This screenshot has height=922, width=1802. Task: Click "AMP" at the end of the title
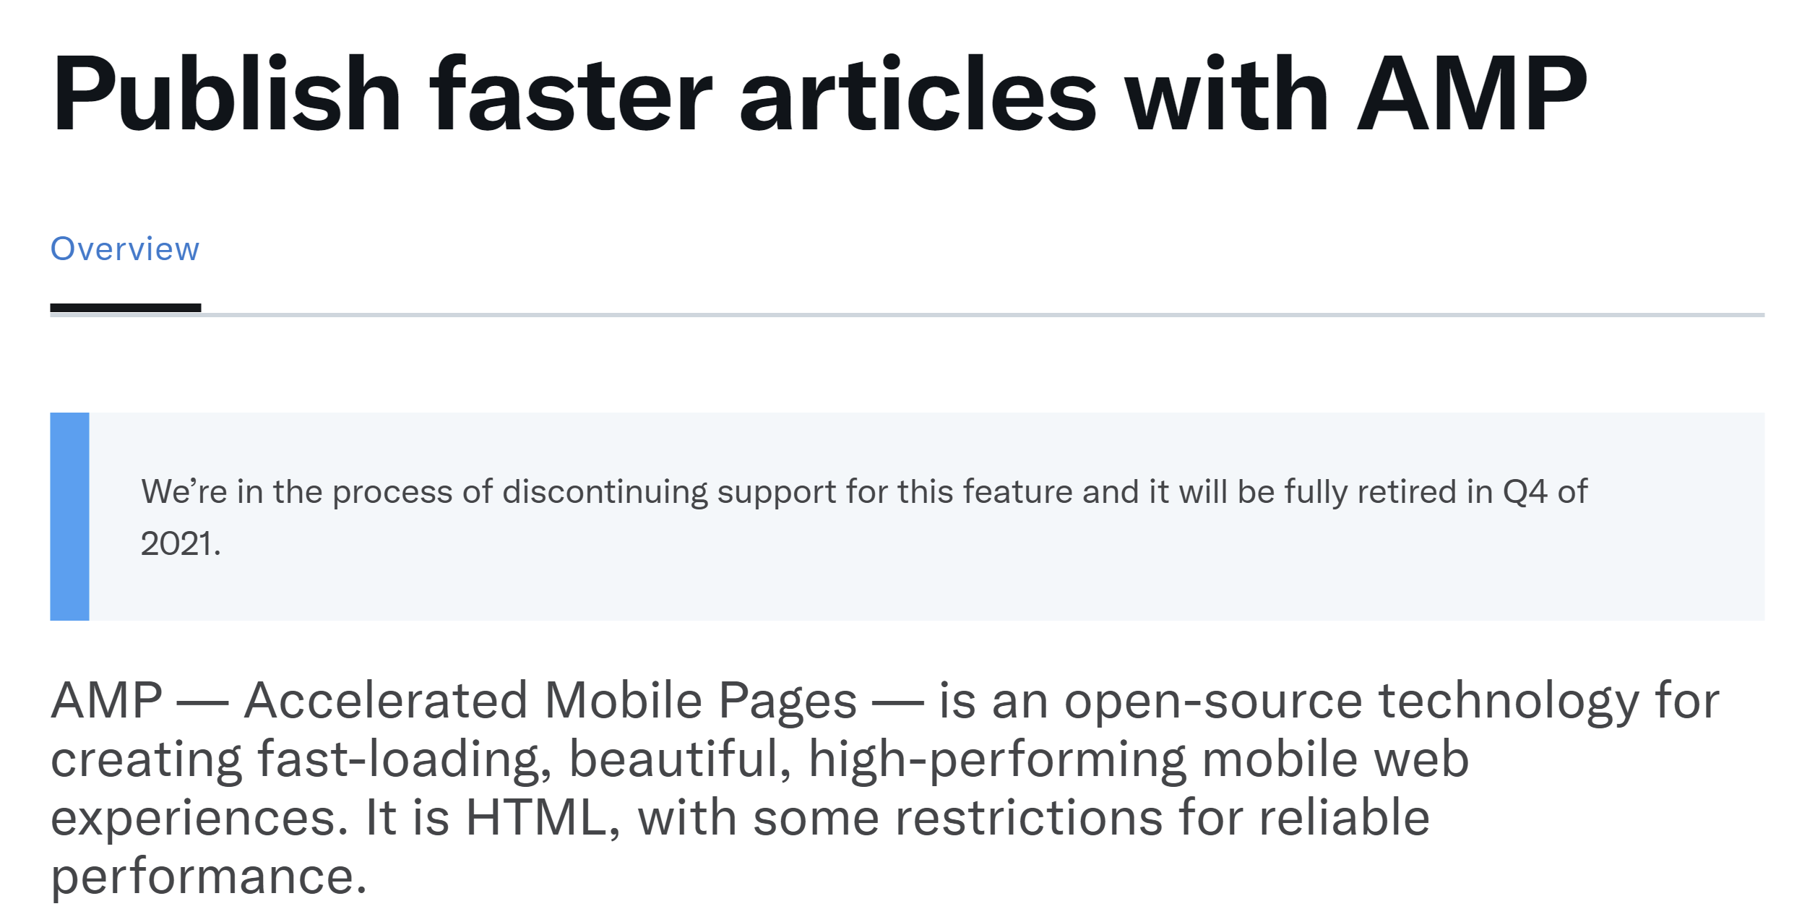click(x=1472, y=95)
